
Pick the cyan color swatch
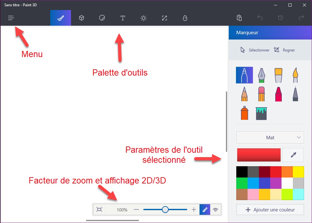[x=298, y=194]
